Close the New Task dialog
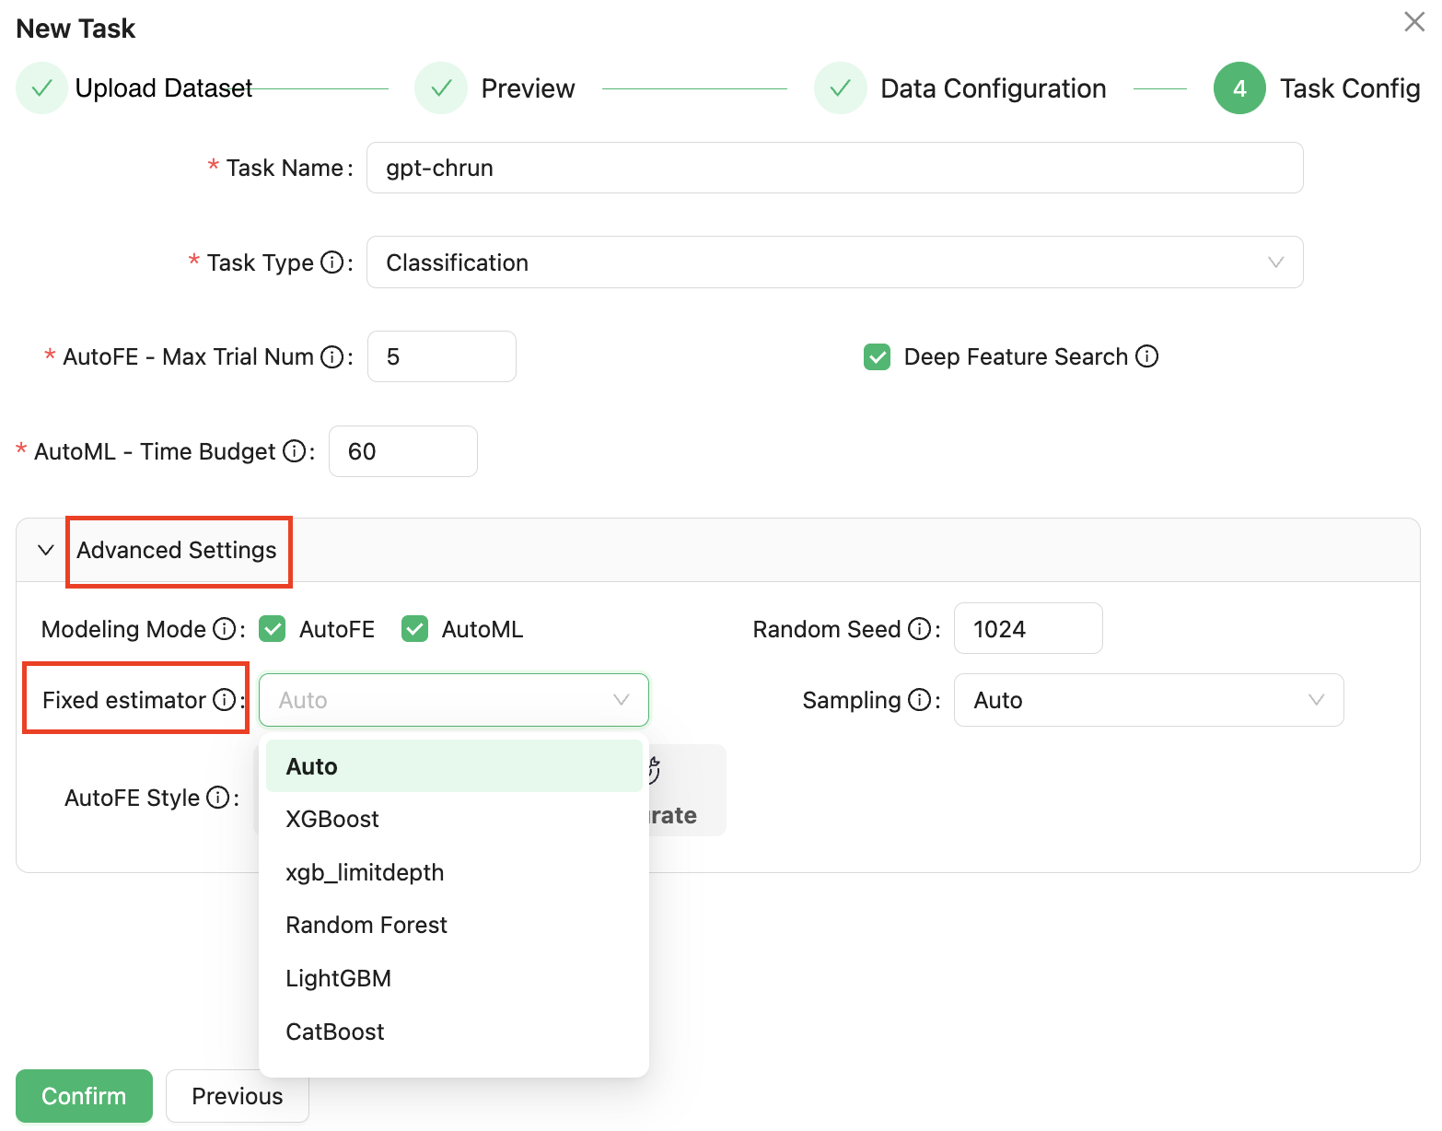The height and width of the screenshot is (1131, 1442). pyautogui.click(x=1414, y=22)
